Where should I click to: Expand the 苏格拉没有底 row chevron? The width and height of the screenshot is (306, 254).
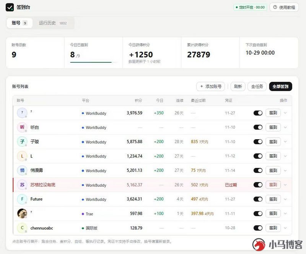285,185
